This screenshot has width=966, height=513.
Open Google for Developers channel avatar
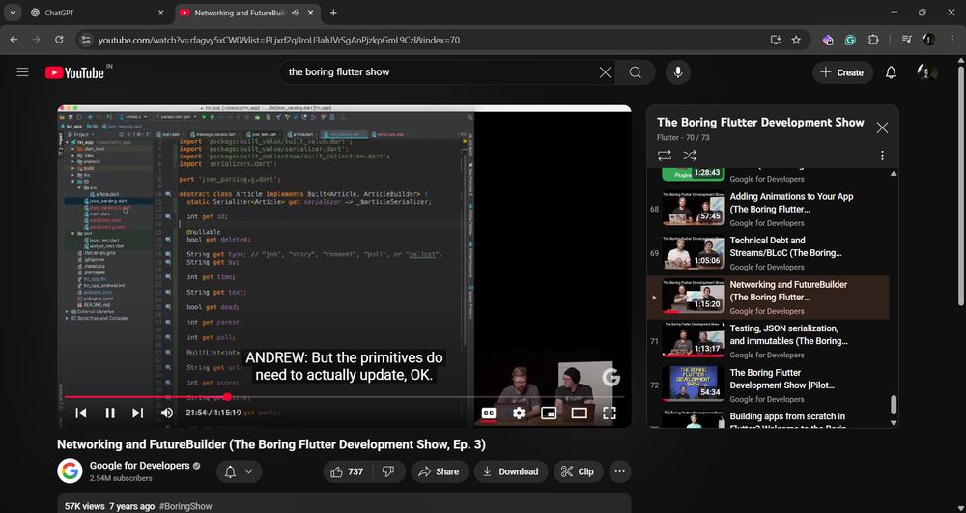coord(71,471)
